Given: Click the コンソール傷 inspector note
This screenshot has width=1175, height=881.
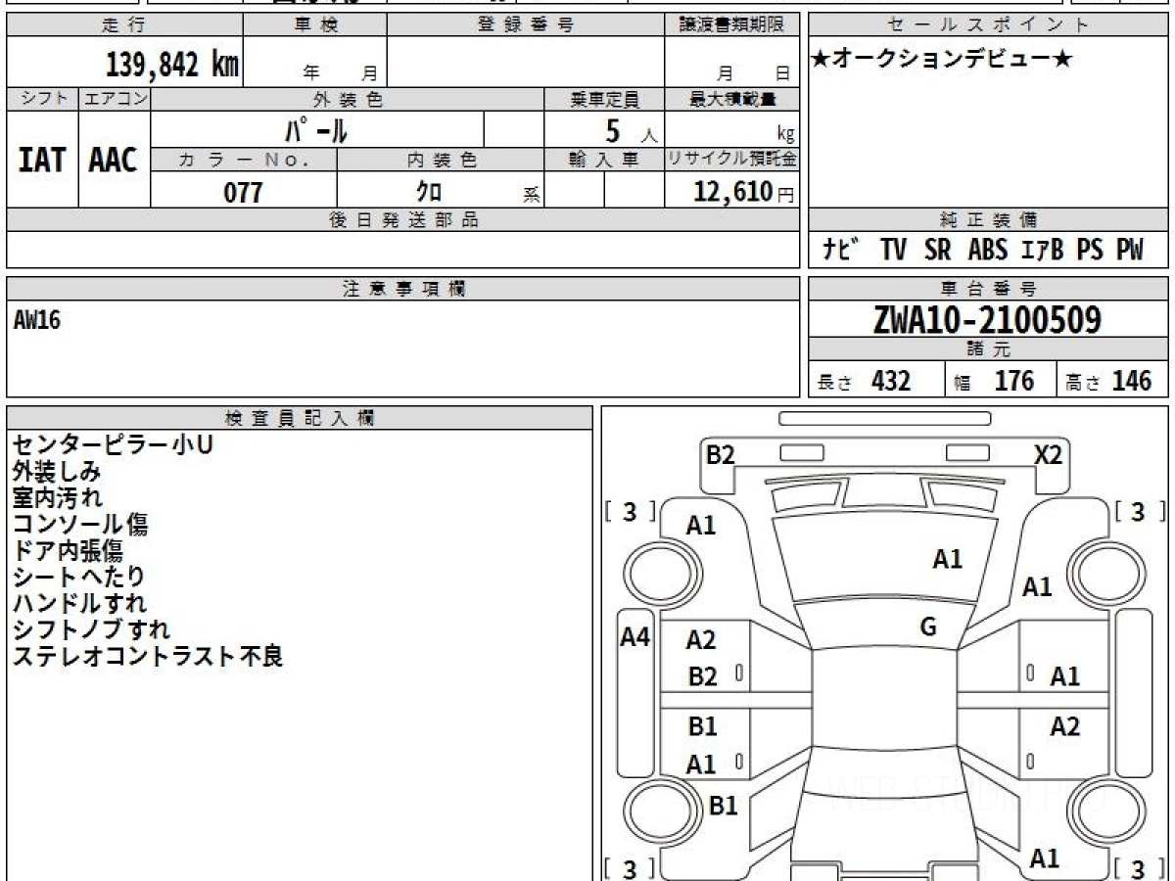Looking at the screenshot, I should [x=79, y=525].
